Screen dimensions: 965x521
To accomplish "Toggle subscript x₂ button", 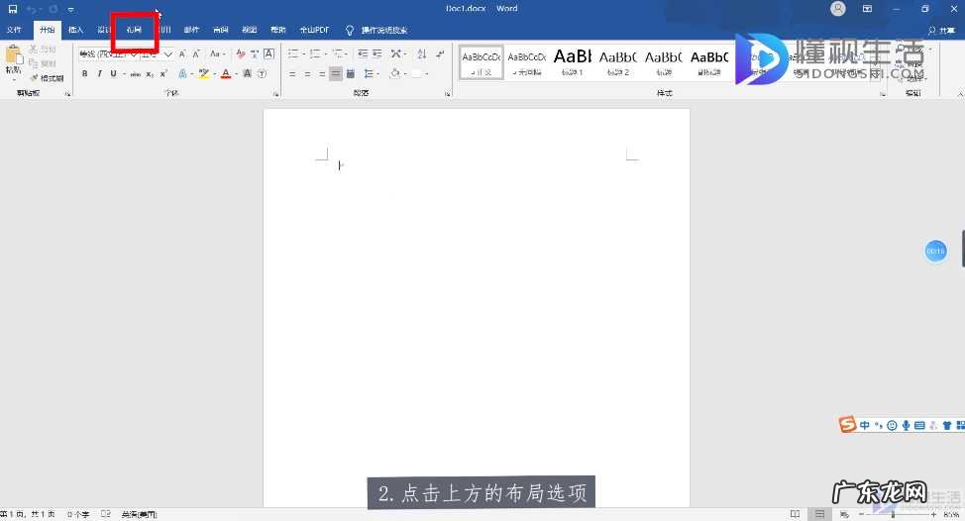I will point(150,74).
